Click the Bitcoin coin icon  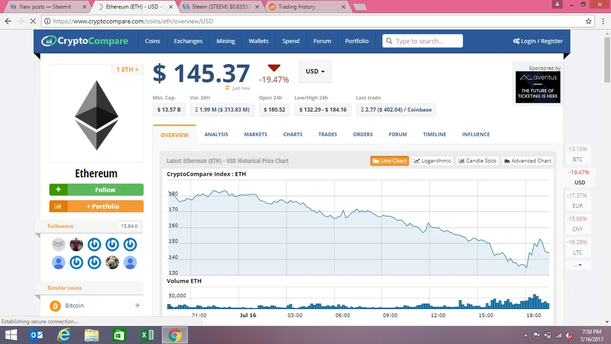coord(55,305)
